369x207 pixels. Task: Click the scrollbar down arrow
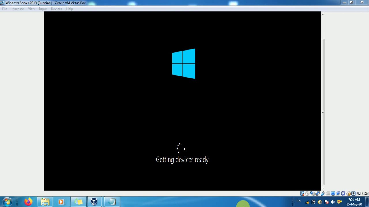click(323, 188)
